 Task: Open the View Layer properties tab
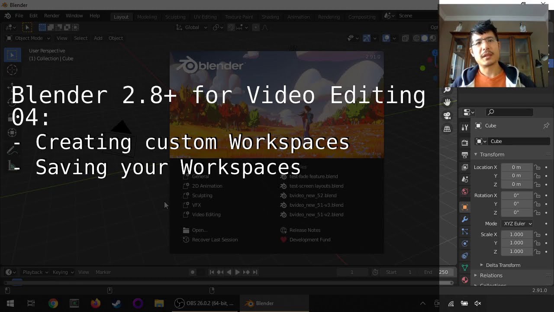465,167
